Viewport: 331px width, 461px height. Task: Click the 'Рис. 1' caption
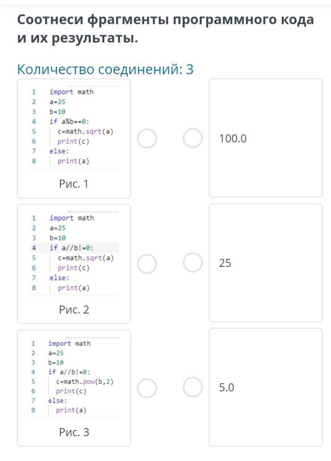(x=74, y=184)
